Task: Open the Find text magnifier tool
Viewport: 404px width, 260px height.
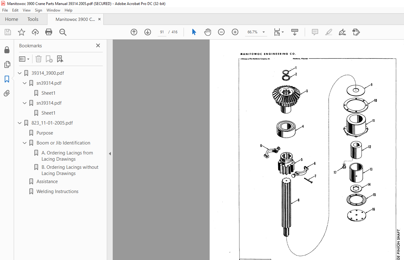Action: coord(63,32)
